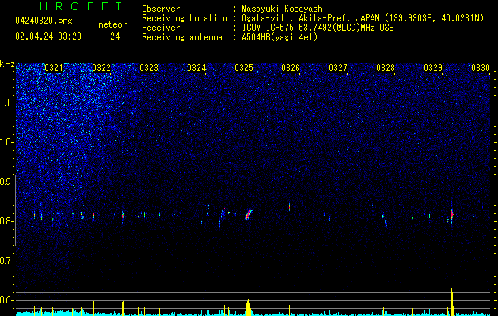Click the 0329 time marker
The image size is (498, 316).
click(433, 68)
